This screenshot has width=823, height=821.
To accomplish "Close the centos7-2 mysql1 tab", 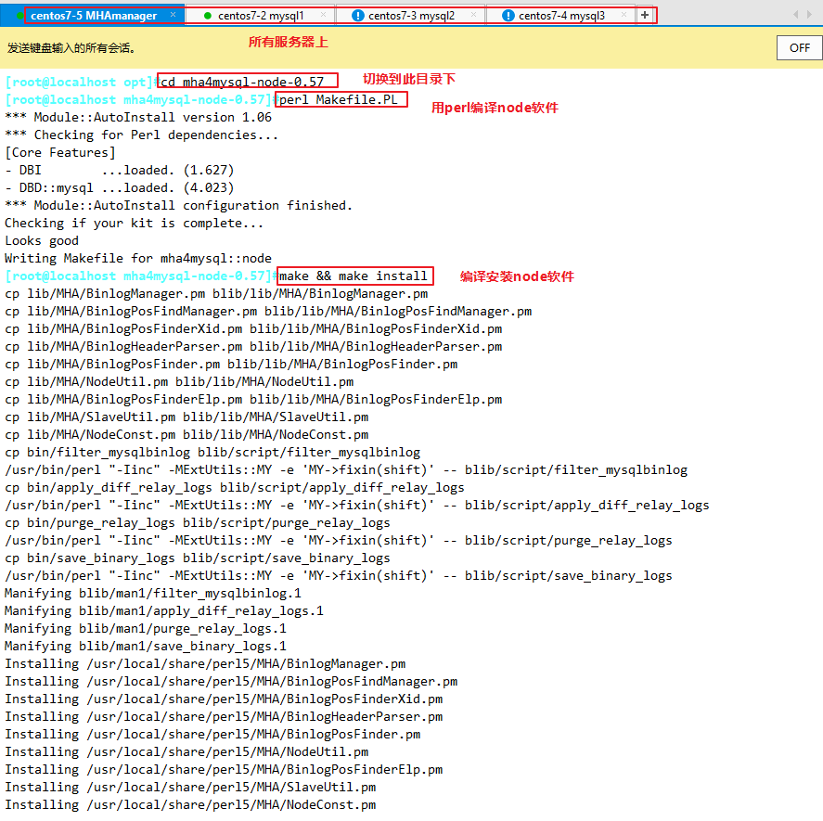I will tap(323, 15).
